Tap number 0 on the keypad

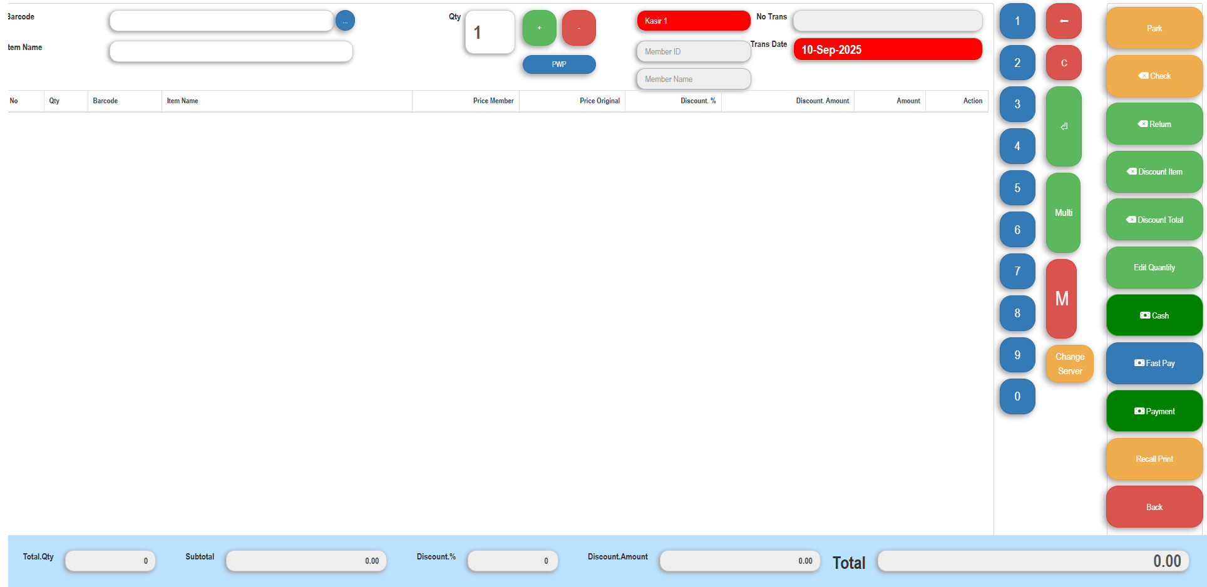click(1017, 396)
